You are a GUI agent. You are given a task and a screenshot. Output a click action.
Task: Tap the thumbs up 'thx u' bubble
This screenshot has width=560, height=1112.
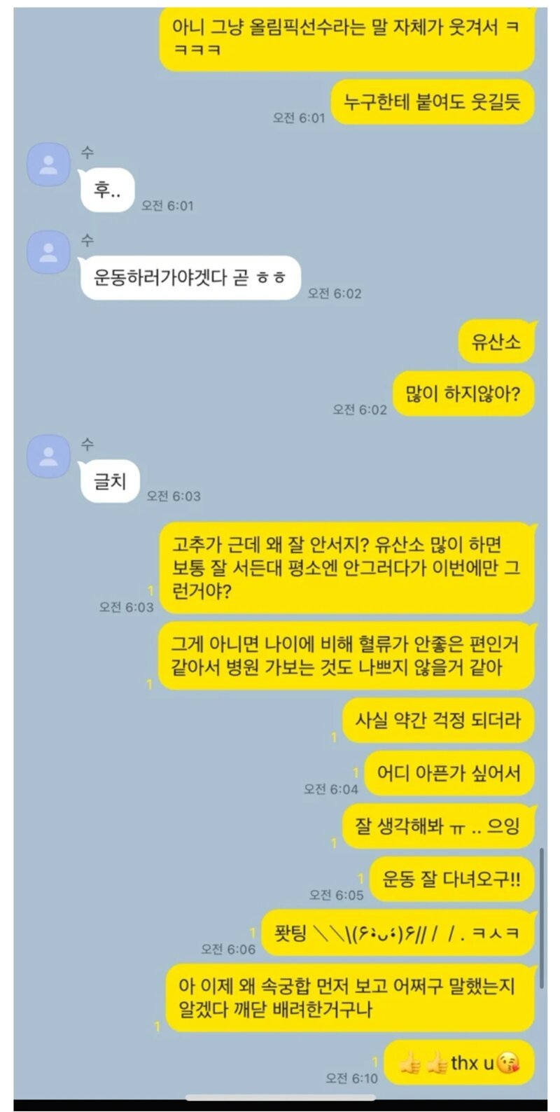pyautogui.click(x=460, y=1062)
